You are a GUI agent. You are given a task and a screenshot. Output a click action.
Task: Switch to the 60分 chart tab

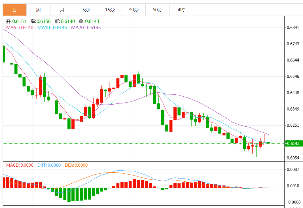click(x=158, y=10)
